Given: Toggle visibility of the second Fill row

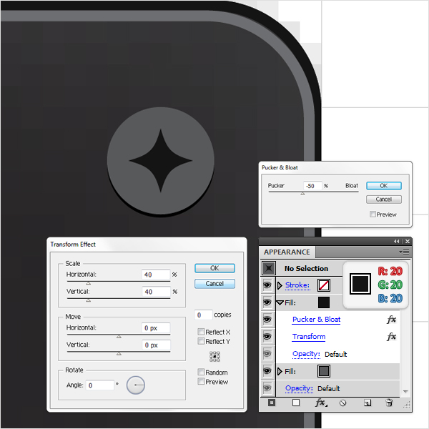Looking at the screenshot, I should click(267, 371).
